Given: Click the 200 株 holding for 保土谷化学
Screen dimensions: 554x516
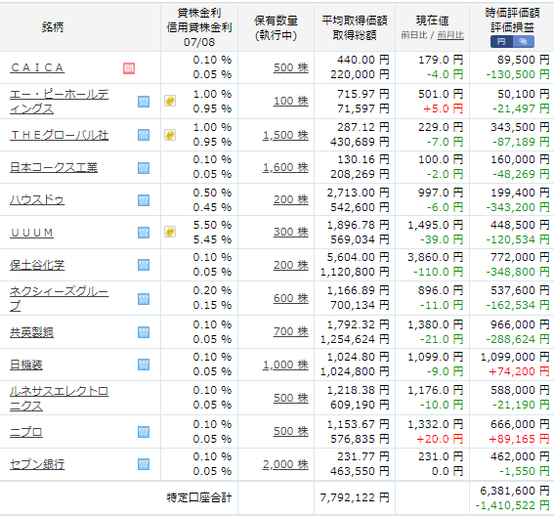Looking at the screenshot, I should (x=291, y=265).
